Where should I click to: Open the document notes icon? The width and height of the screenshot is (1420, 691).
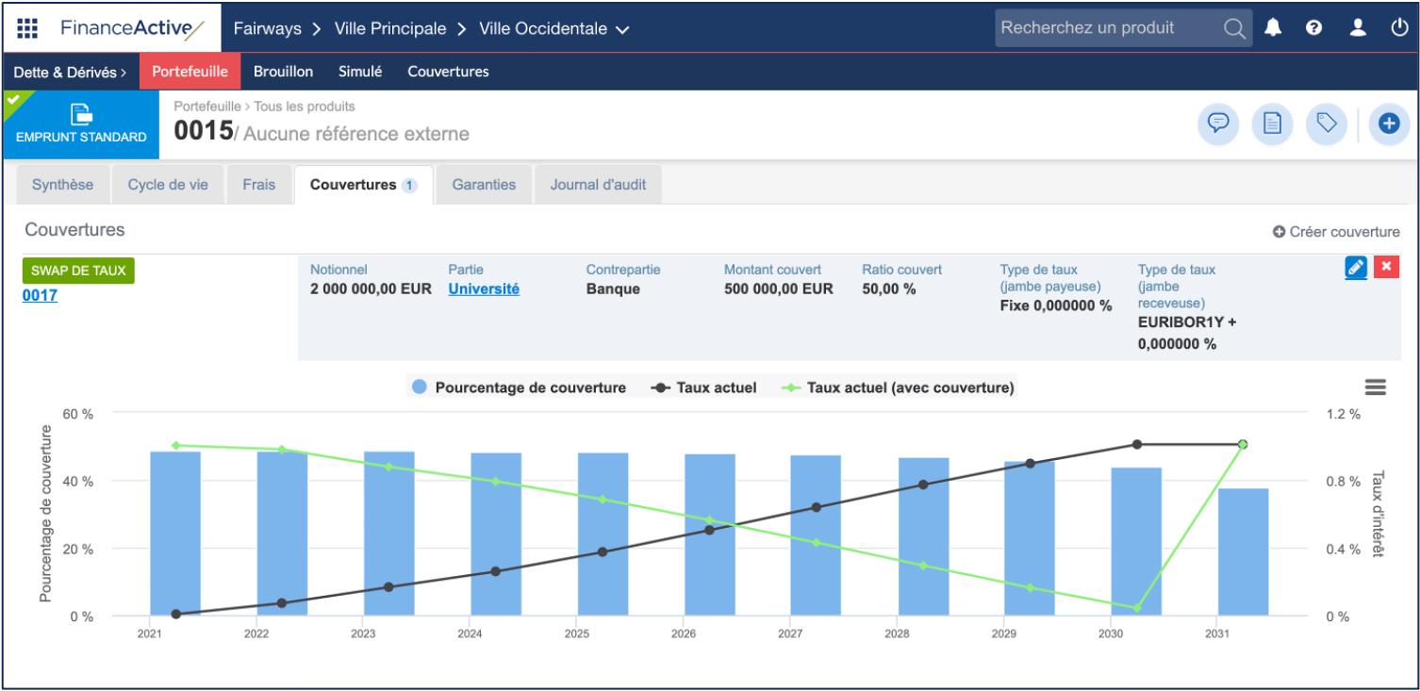(x=1272, y=123)
